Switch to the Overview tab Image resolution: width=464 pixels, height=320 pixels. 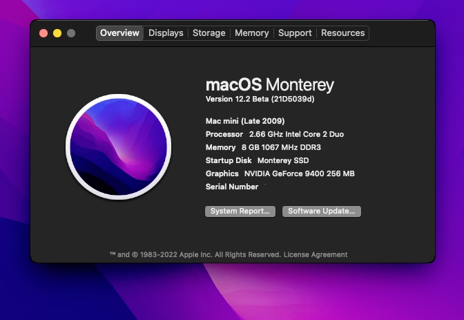(x=119, y=33)
